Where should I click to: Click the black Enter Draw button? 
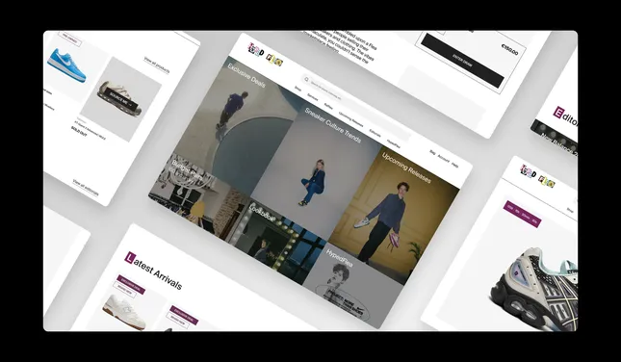pyautogui.click(x=462, y=61)
